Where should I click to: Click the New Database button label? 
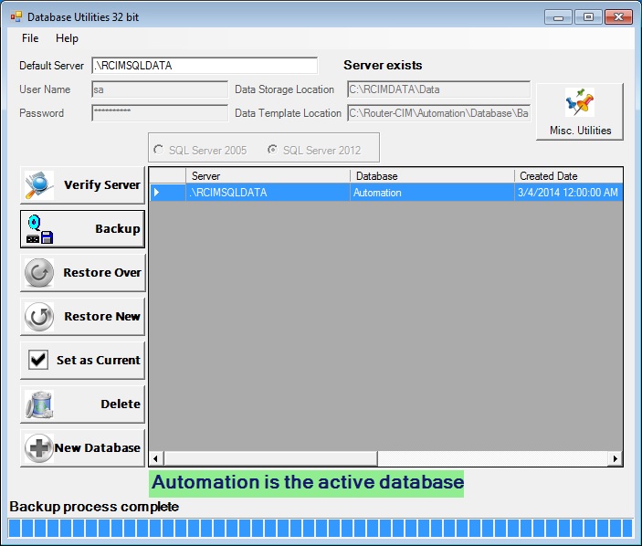tap(98, 447)
